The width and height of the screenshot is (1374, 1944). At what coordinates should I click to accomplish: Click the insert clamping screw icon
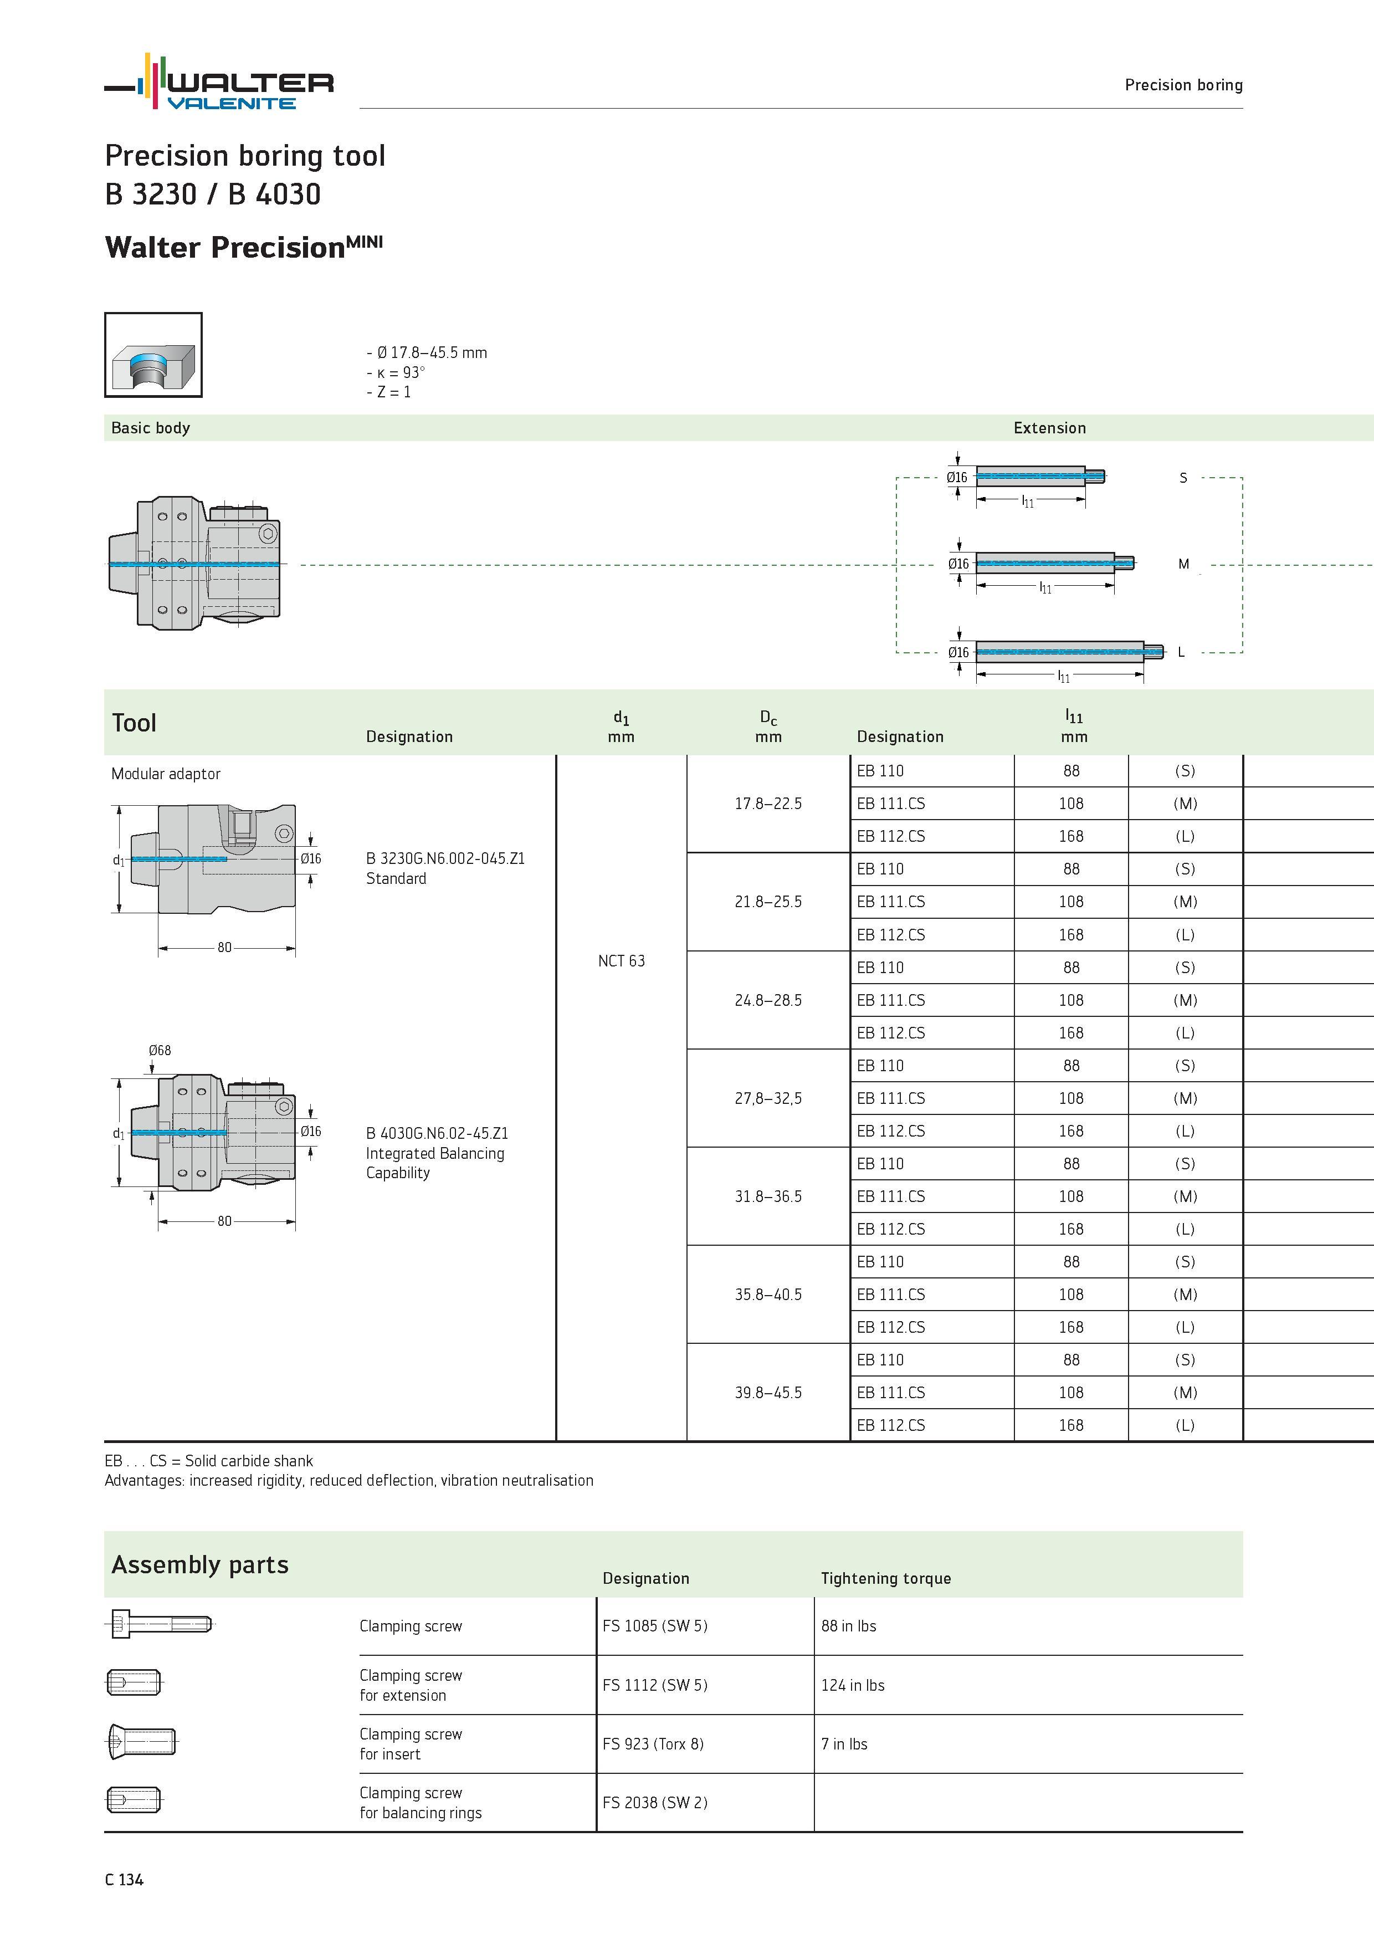tap(142, 1742)
